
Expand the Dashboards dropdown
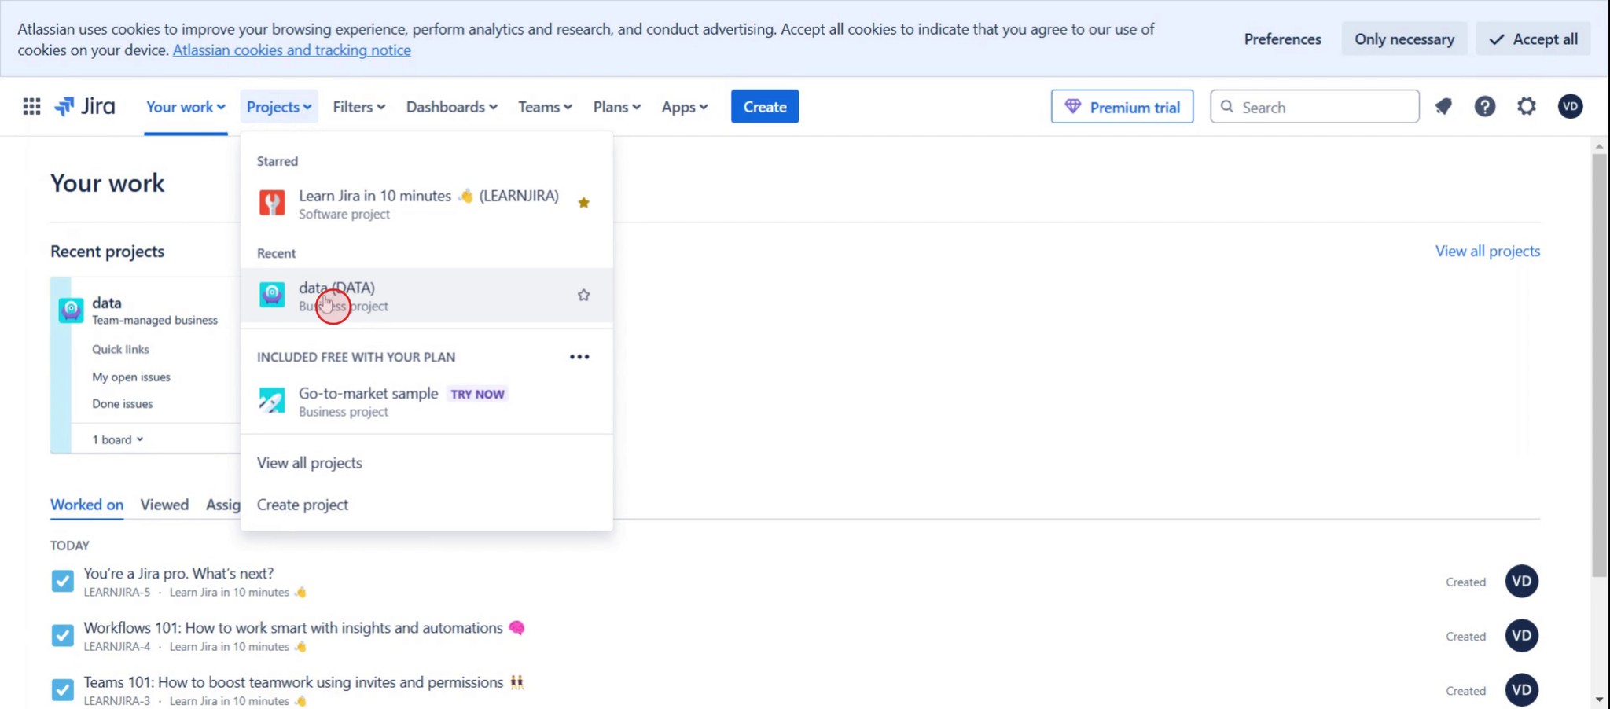point(451,106)
